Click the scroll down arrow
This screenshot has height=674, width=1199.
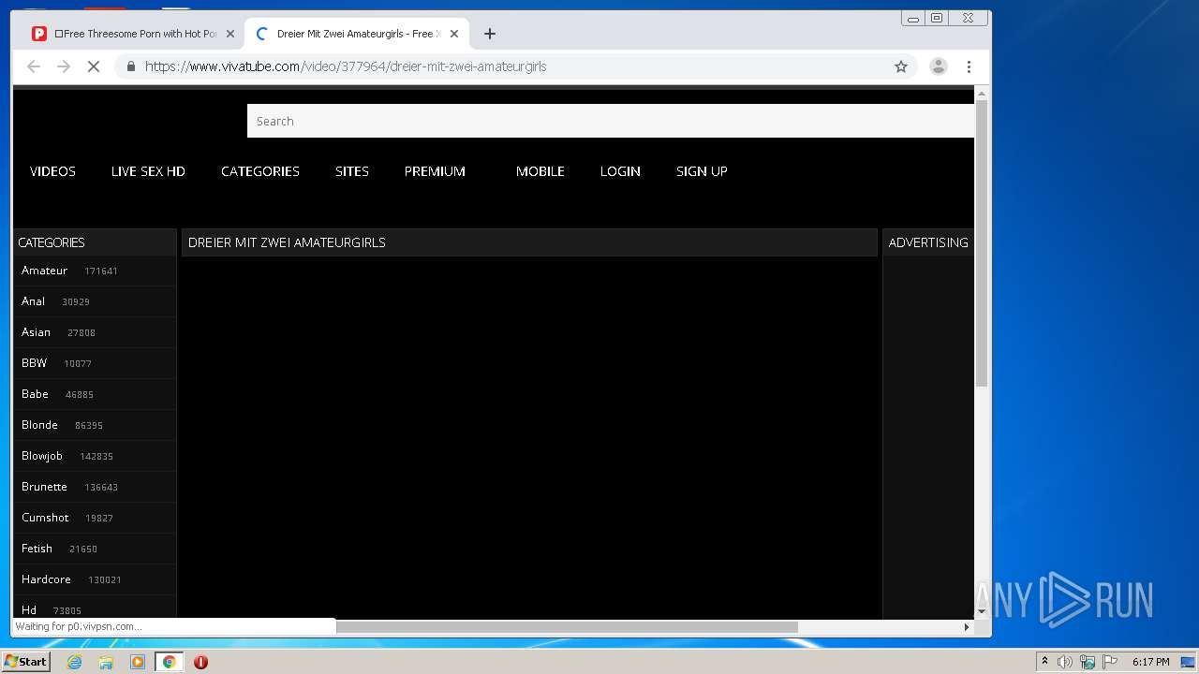(982, 611)
